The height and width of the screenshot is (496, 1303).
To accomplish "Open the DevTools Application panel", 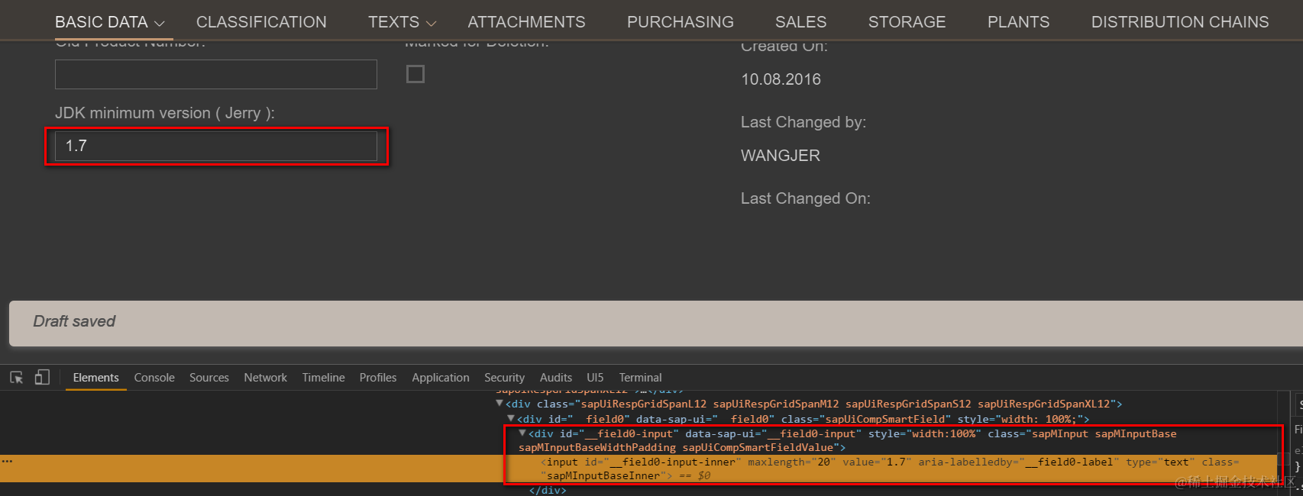I will (441, 378).
